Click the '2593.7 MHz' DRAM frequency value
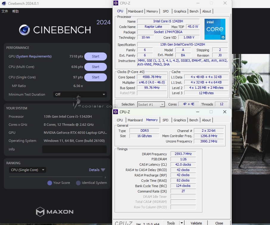The width and height of the screenshot is (270, 225). click(x=183, y=154)
